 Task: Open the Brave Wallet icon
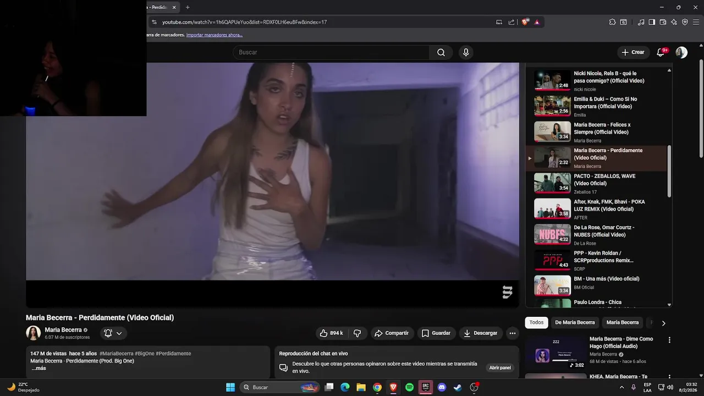tap(663, 22)
